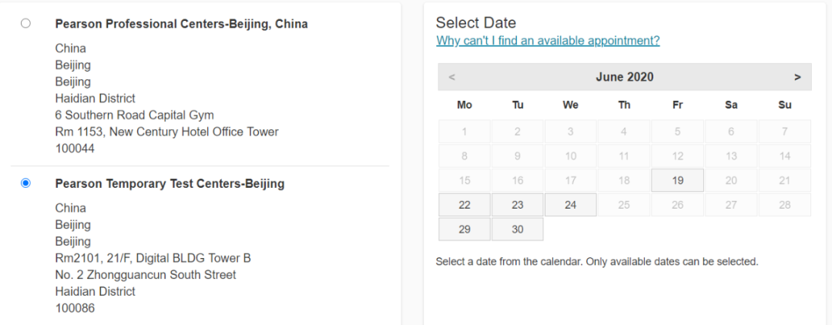Click the unavailable date June 1
The width and height of the screenshot is (832, 325).
tap(465, 132)
